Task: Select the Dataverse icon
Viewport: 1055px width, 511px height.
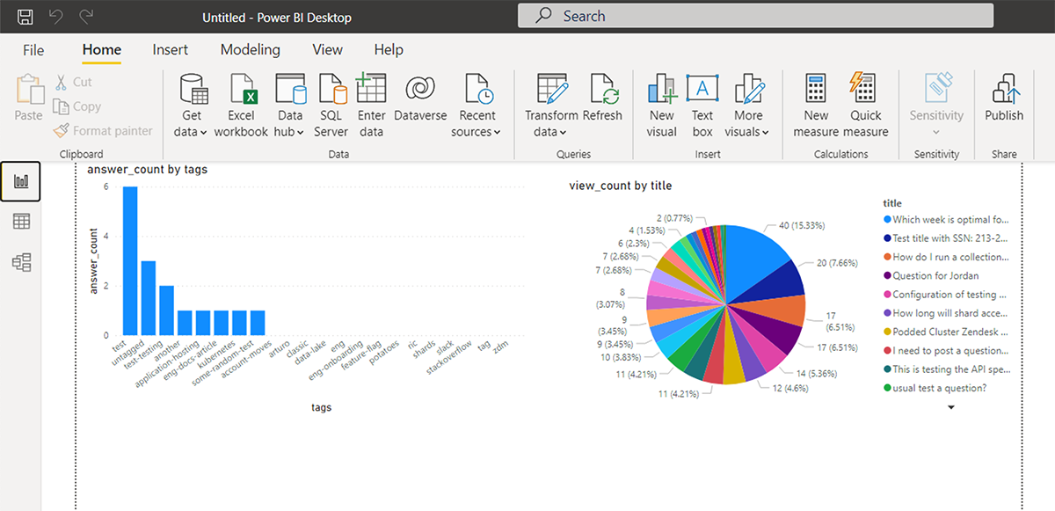Action: click(x=420, y=91)
